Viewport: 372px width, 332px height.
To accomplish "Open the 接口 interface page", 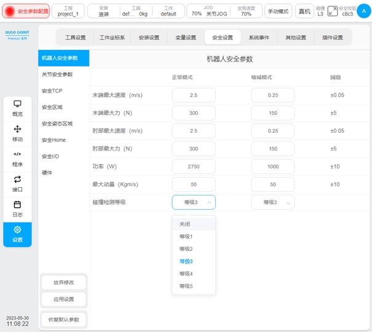I will [x=17, y=184].
